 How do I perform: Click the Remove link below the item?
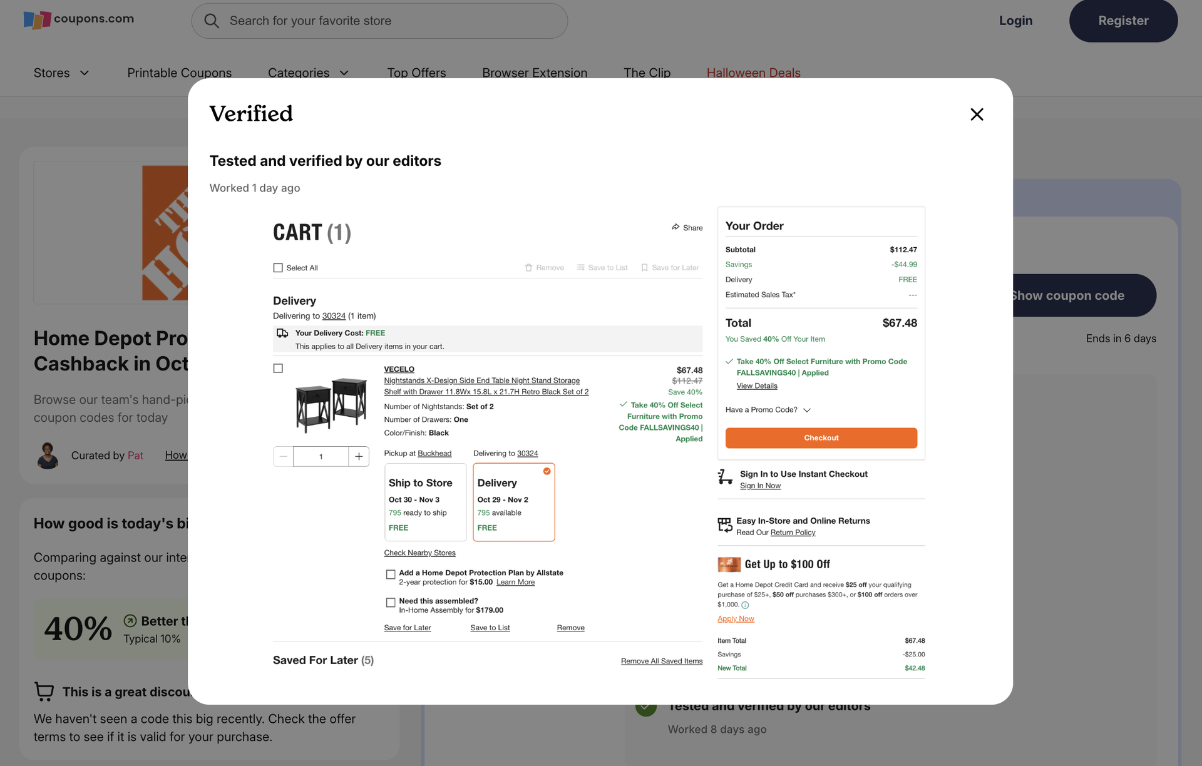tap(570, 628)
